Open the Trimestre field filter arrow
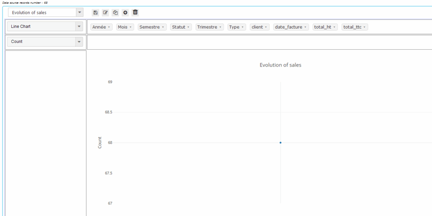This screenshot has height=216, width=432. [x=220, y=27]
